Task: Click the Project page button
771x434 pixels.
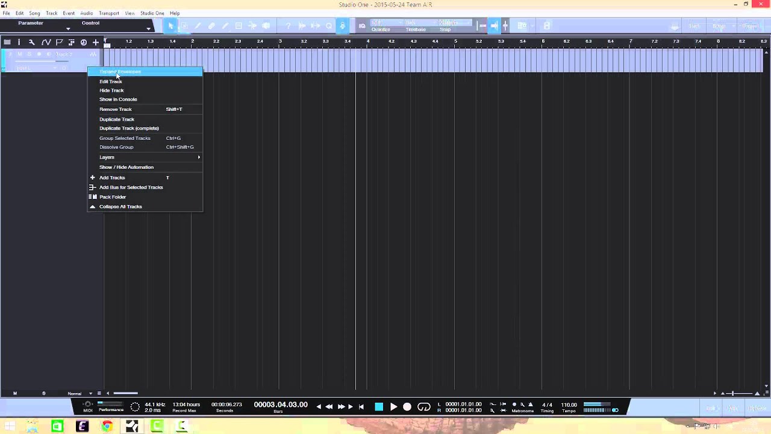Action: (750, 26)
